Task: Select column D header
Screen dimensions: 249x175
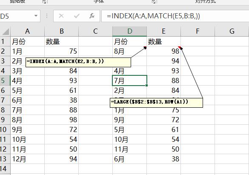Action: click(129, 31)
